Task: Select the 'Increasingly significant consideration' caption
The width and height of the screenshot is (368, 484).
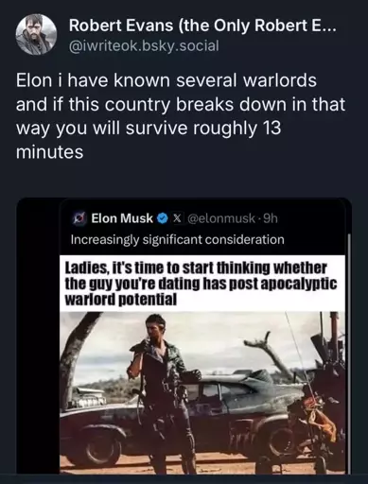Action: (x=178, y=240)
